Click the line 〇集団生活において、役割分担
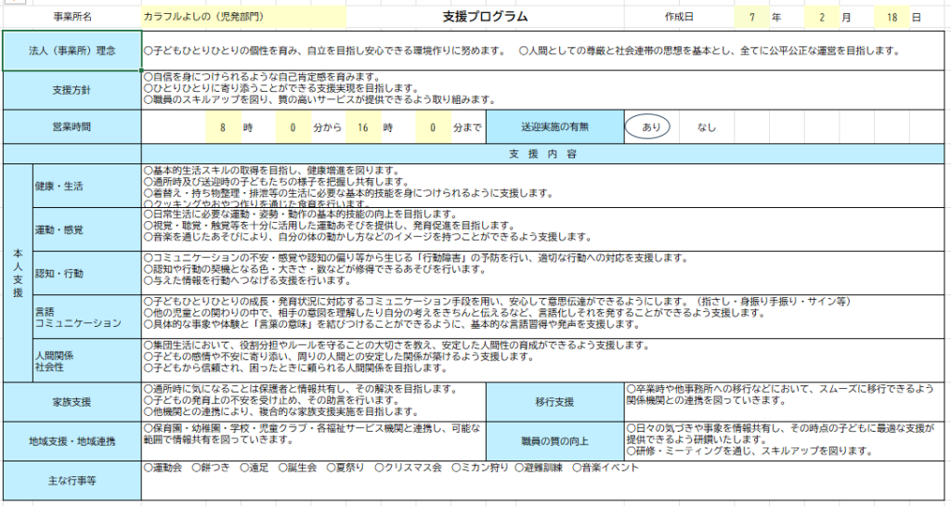Viewport: 951px width, 506px height. click(397, 345)
